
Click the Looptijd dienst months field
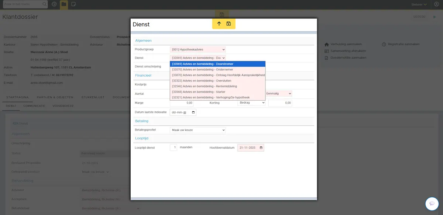tap(174, 148)
